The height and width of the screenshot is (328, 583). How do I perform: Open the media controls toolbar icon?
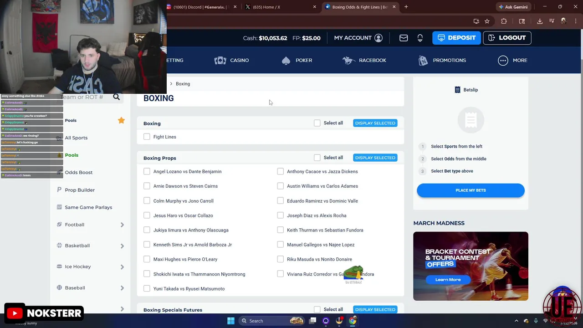click(x=552, y=21)
